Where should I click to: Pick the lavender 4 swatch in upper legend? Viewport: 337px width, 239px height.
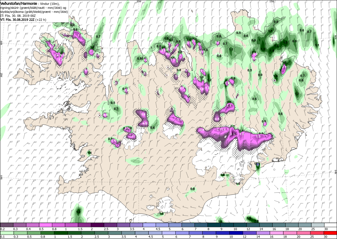pyautogui.click(x=149, y=225)
